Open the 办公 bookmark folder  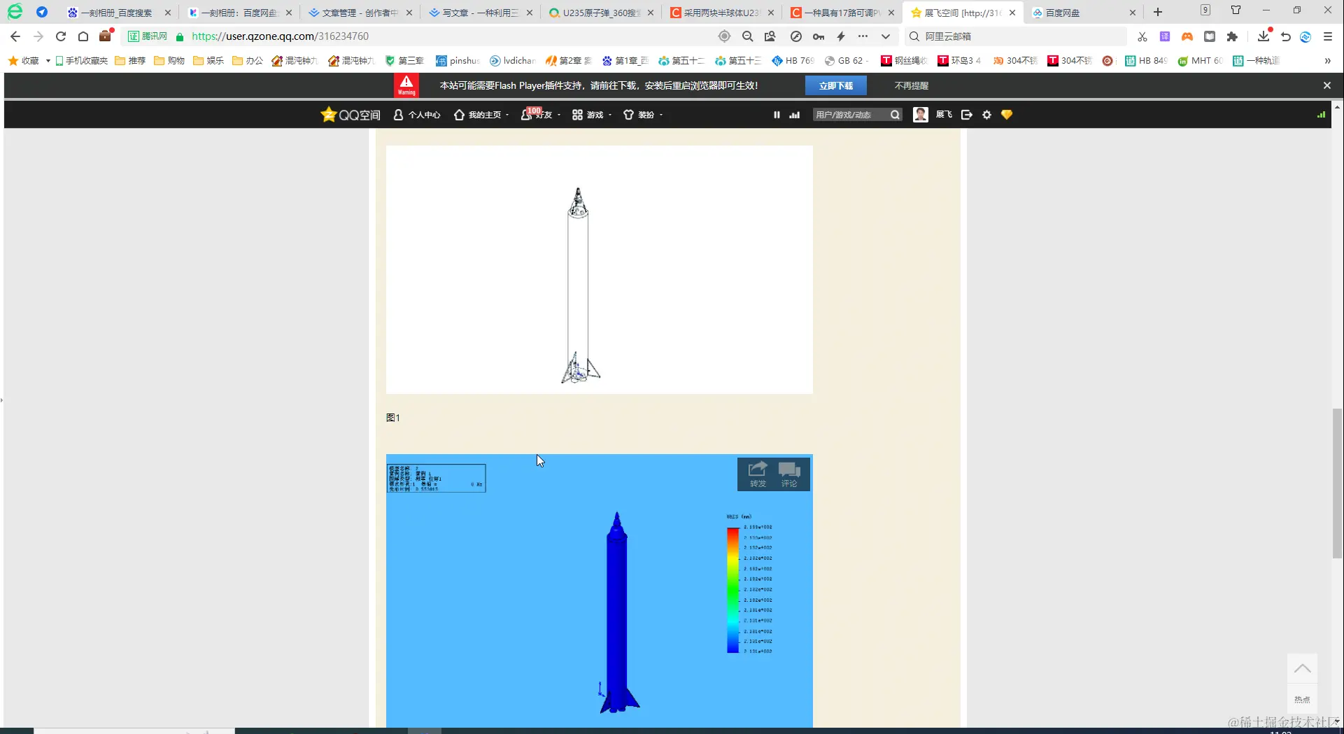pos(248,61)
